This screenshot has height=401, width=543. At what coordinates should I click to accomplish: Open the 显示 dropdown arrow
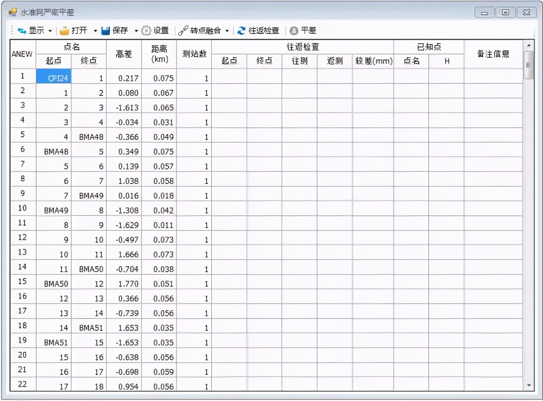(x=50, y=31)
